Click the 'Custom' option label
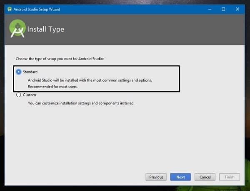Image resolution: width=250 pixels, height=191 pixels. pyautogui.click(x=30, y=95)
